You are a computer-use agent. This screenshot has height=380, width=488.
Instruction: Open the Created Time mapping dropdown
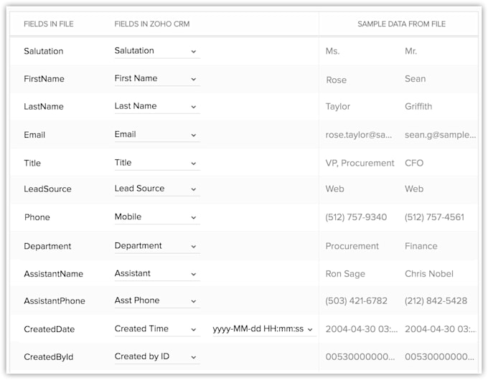[x=157, y=329]
